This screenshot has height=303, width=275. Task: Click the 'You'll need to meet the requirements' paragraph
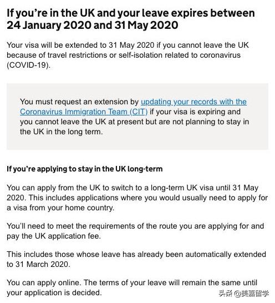[x=135, y=231]
